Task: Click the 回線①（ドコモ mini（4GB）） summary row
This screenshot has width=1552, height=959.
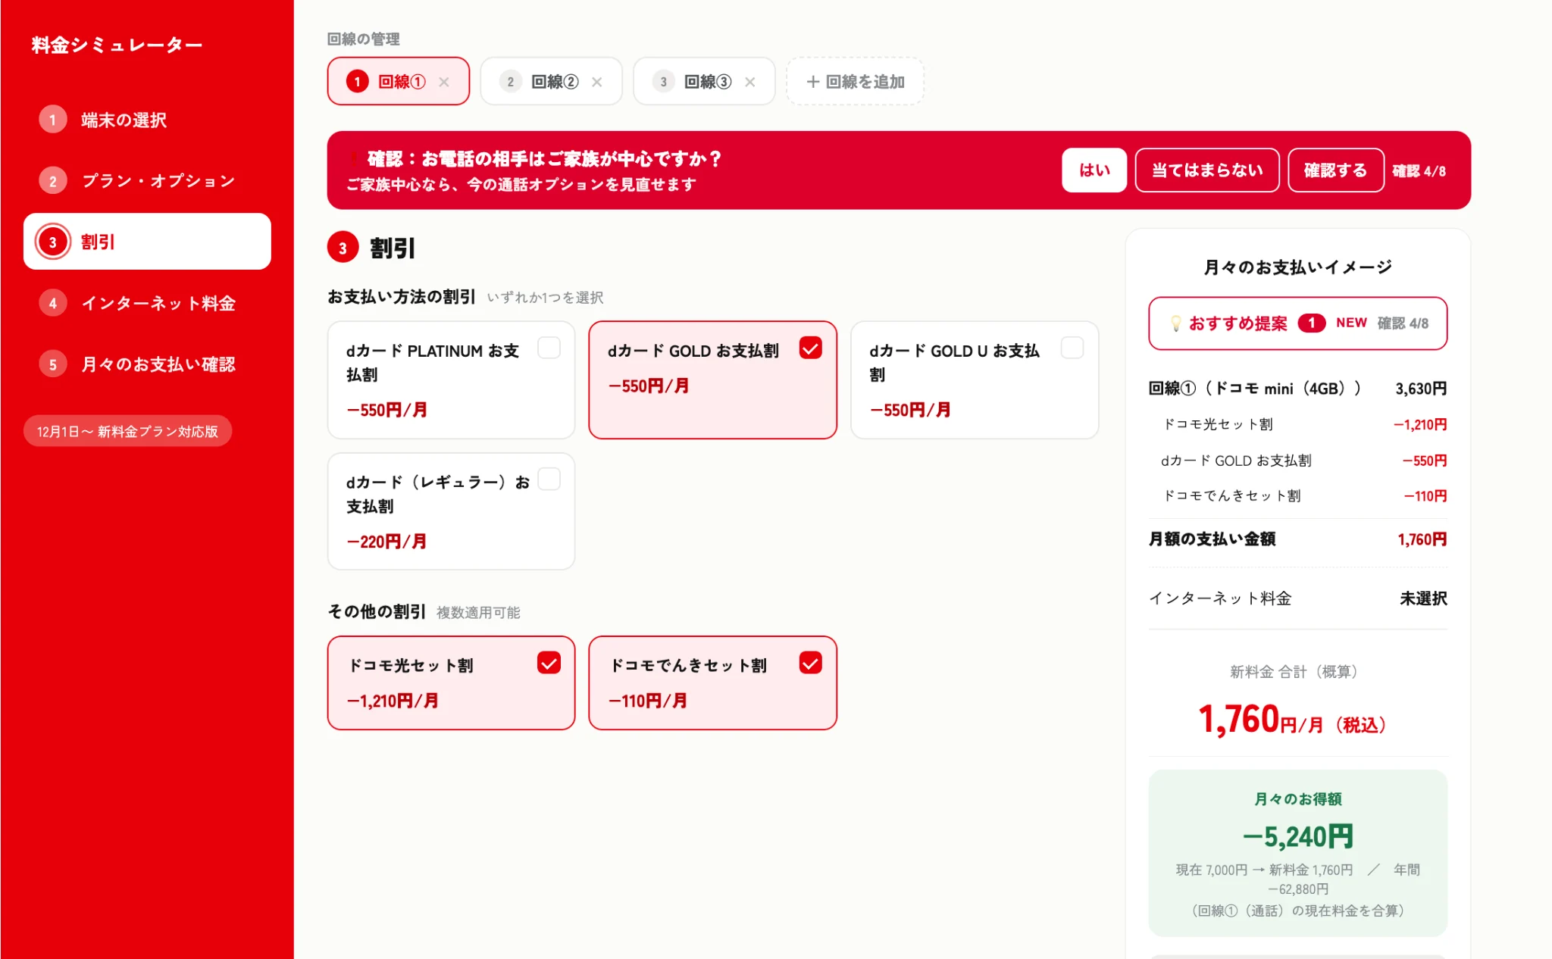Action: click(1297, 389)
